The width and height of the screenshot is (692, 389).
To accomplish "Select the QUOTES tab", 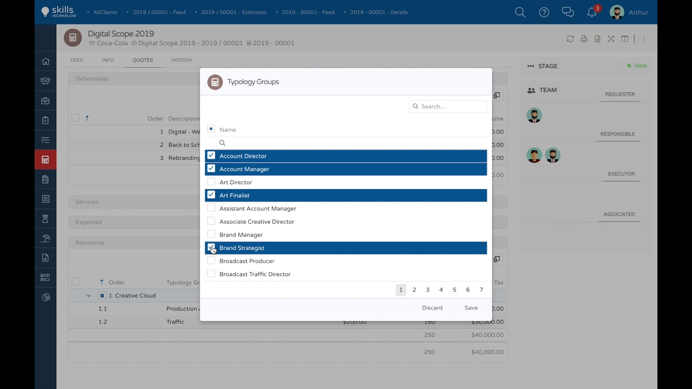I will pyautogui.click(x=143, y=60).
